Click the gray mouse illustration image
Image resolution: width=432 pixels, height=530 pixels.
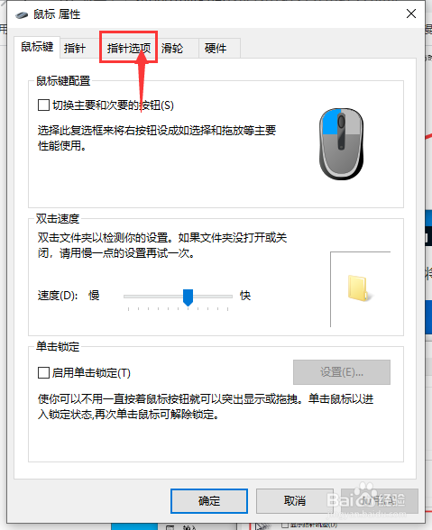click(x=341, y=144)
